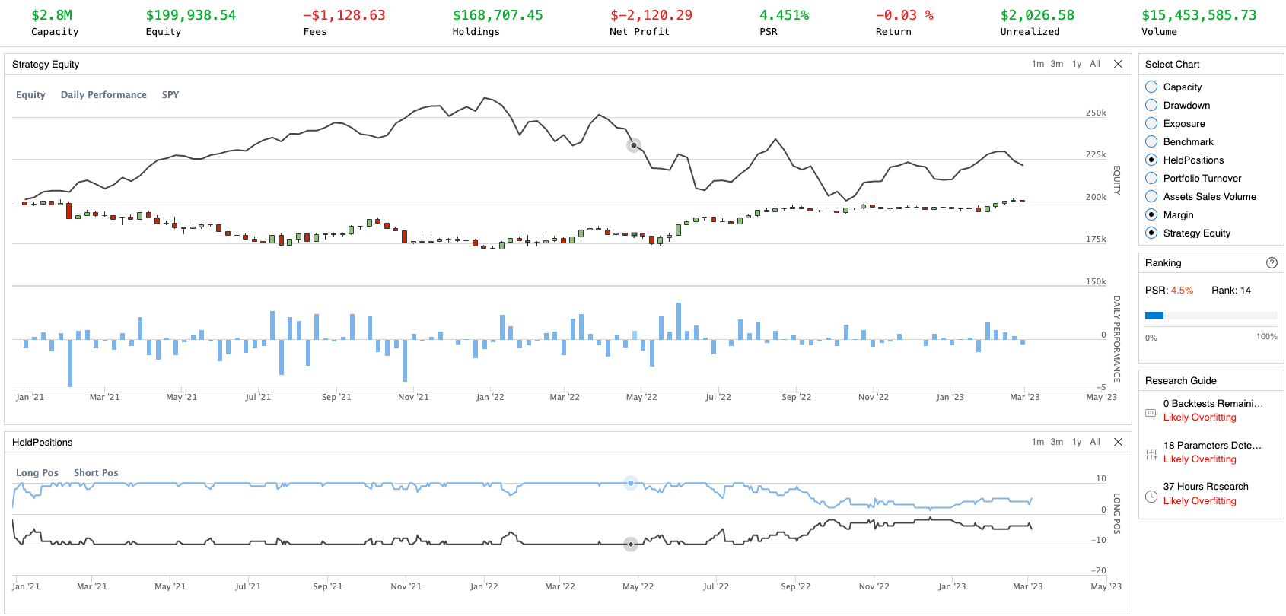
Task: Close the Strategy Equity chart panel
Action: tap(1118, 64)
